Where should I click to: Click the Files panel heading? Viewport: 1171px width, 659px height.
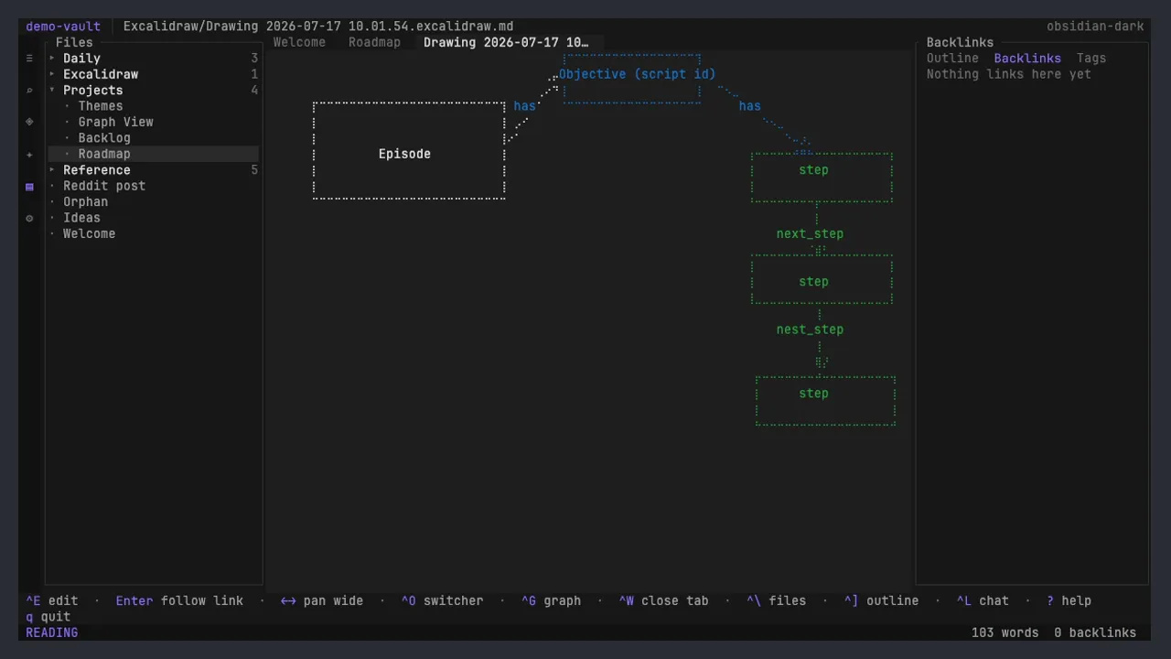coord(74,42)
